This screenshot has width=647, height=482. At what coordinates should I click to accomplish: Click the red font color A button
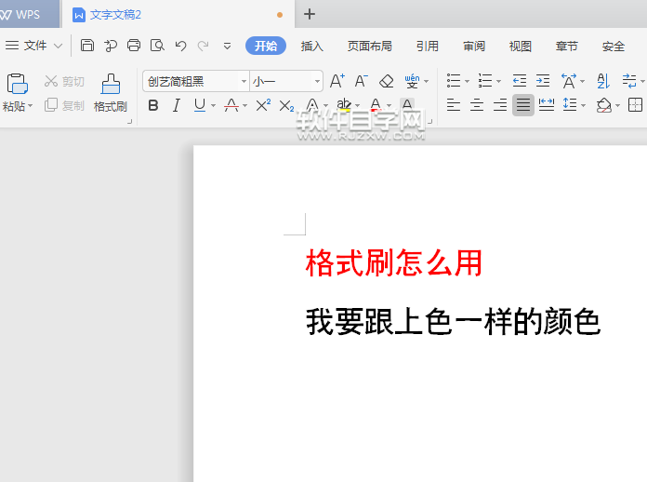(x=376, y=105)
